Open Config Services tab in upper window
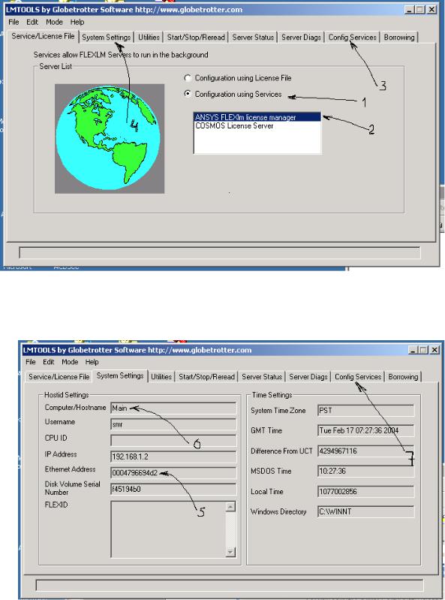The image size is (445, 600). pos(353,38)
